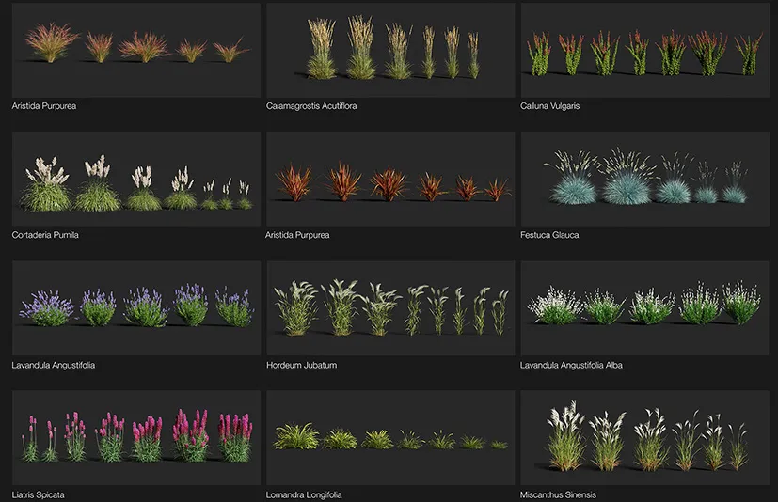This screenshot has width=778, height=502.
Task: Select the "Festuca Glauca" caption
Action: tap(549, 235)
